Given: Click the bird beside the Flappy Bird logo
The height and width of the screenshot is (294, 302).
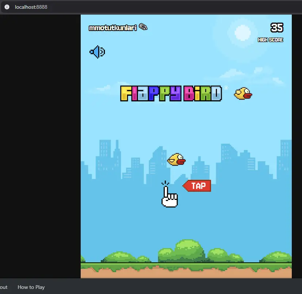Looking at the screenshot, I should point(243,93).
